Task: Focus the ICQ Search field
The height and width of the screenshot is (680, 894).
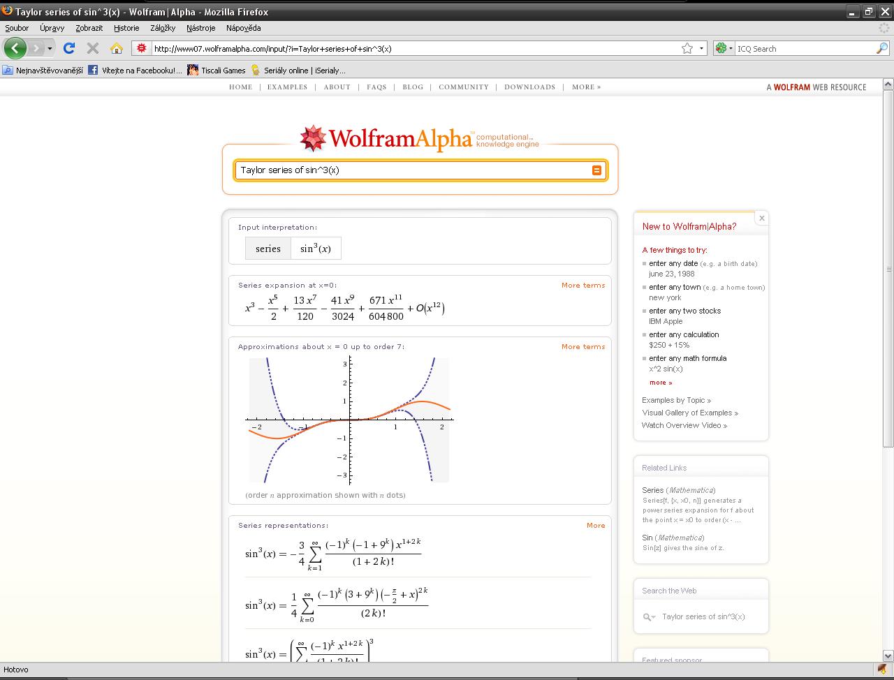Action: (805, 49)
